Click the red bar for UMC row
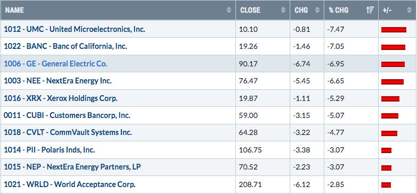Screen dimensions: 417x194 [x=394, y=30]
